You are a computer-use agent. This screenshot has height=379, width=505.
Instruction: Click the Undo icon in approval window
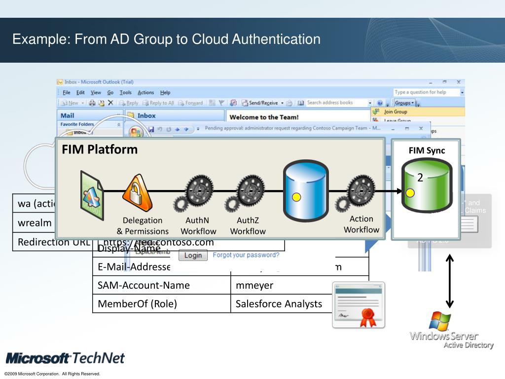coord(160,129)
